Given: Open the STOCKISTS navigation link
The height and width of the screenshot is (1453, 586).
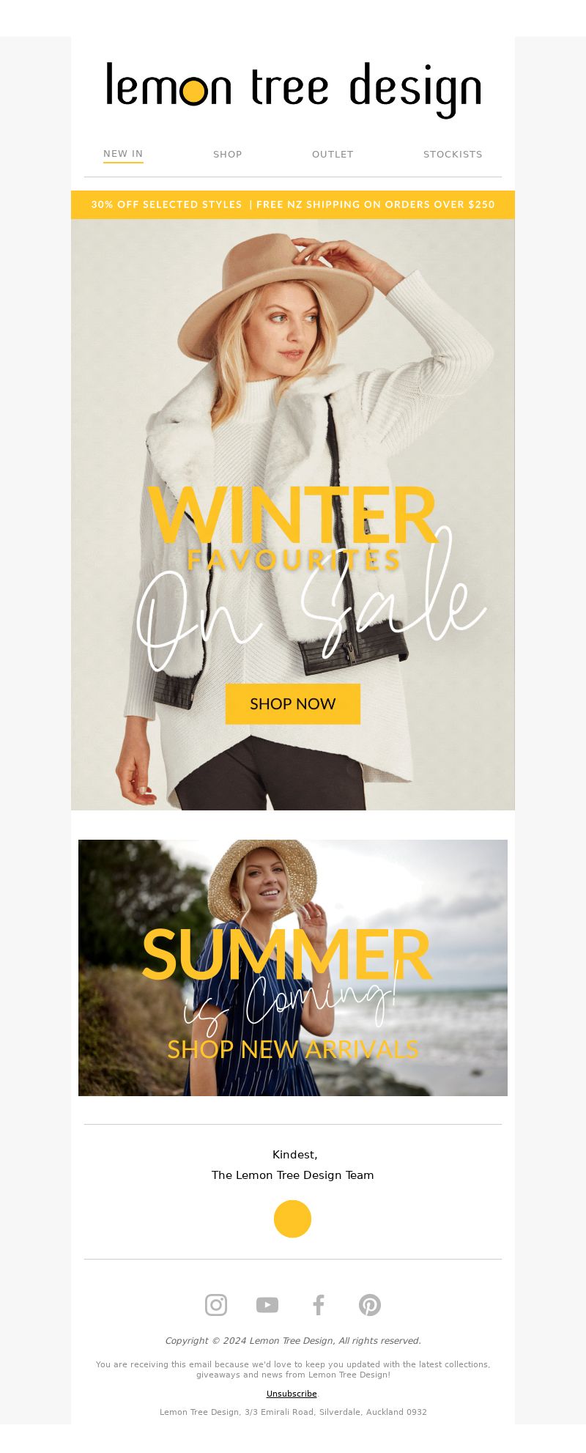Looking at the screenshot, I should click(453, 155).
